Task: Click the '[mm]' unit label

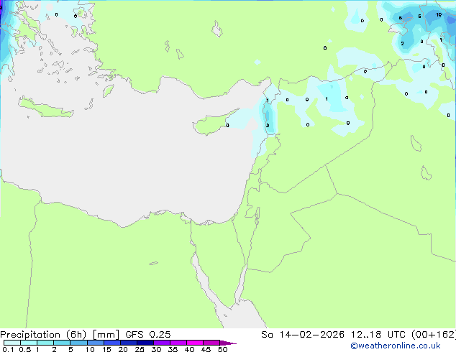Action: click(106, 335)
